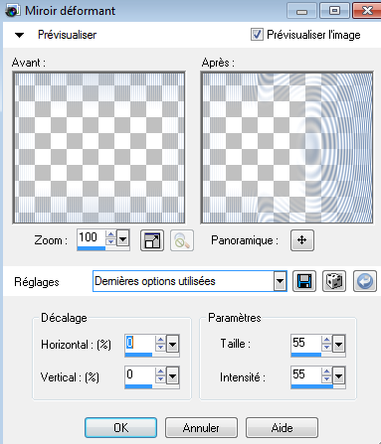Image resolution: width=381 pixels, height=444 pixels.
Task: Click the Intensité spinner arrows
Action: (x=326, y=375)
